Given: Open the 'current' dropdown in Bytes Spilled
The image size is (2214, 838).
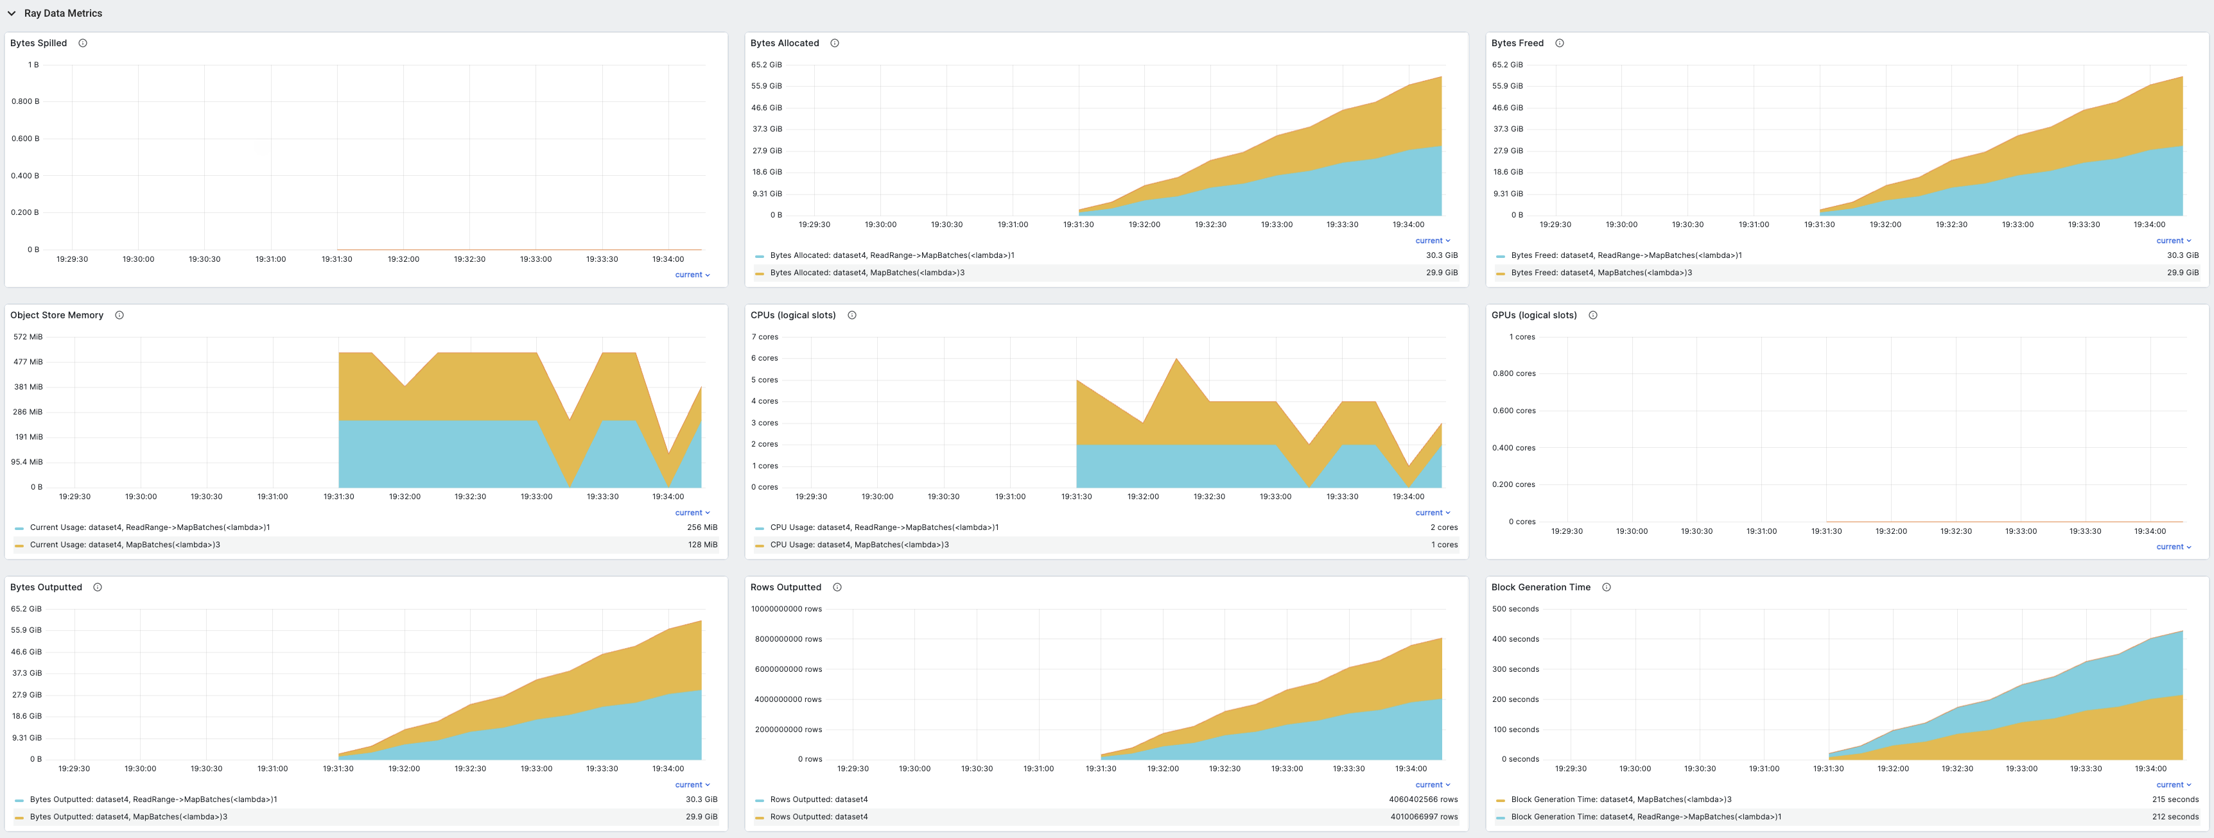Looking at the screenshot, I should [x=693, y=275].
